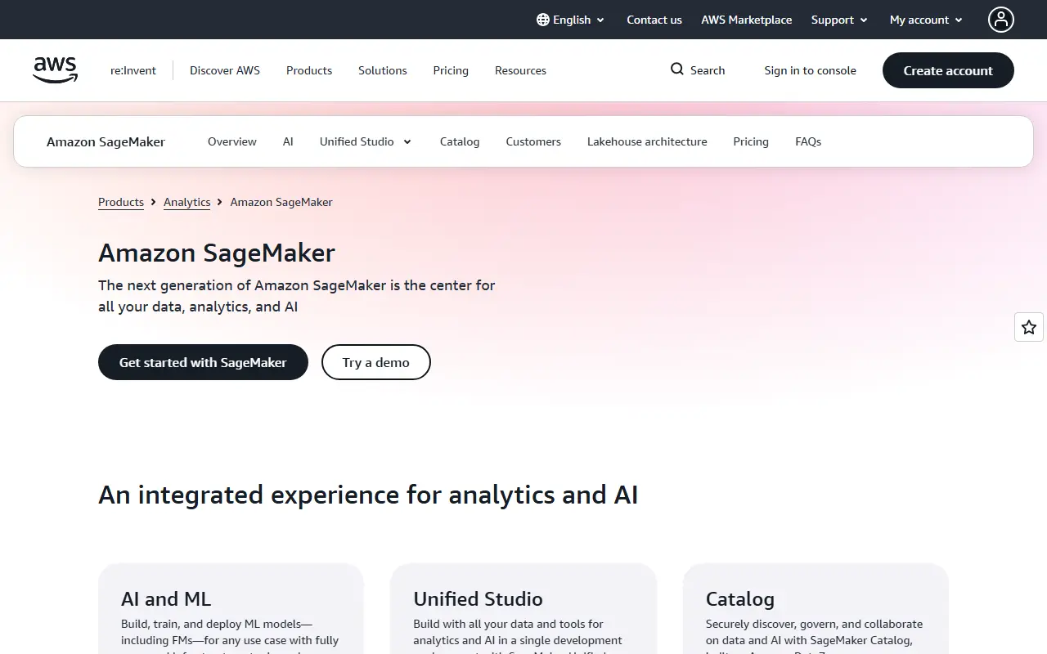The height and width of the screenshot is (654, 1047).
Task: Switch to the AI tab
Action: point(288,141)
